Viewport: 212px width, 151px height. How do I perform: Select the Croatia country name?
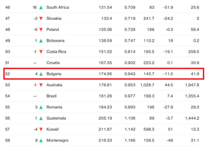pos(53,63)
